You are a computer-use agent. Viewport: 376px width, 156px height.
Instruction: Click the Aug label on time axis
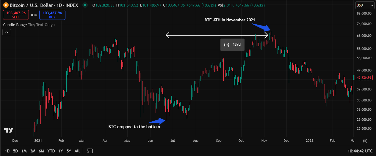point(195,141)
